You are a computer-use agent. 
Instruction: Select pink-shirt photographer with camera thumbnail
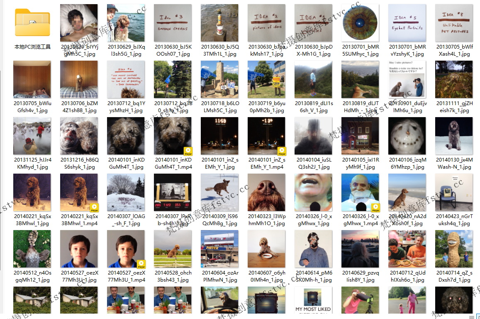(360, 300)
